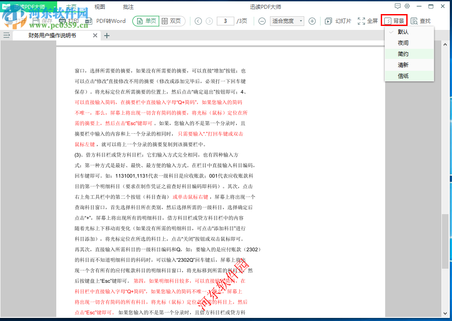Zoom in with the plus icon
Viewport: 452px width, 321px height.
[312, 21]
